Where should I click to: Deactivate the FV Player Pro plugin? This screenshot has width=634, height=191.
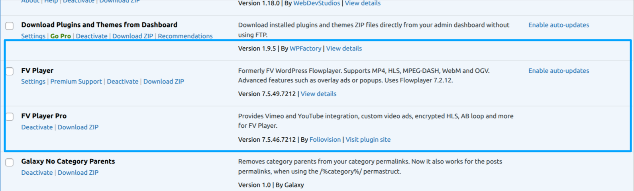click(x=37, y=127)
